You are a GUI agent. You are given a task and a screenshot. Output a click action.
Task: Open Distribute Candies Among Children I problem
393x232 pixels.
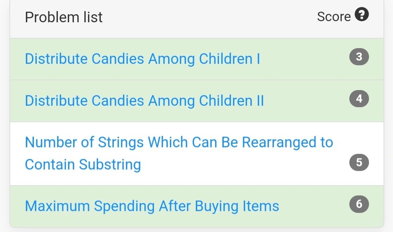(142, 59)
